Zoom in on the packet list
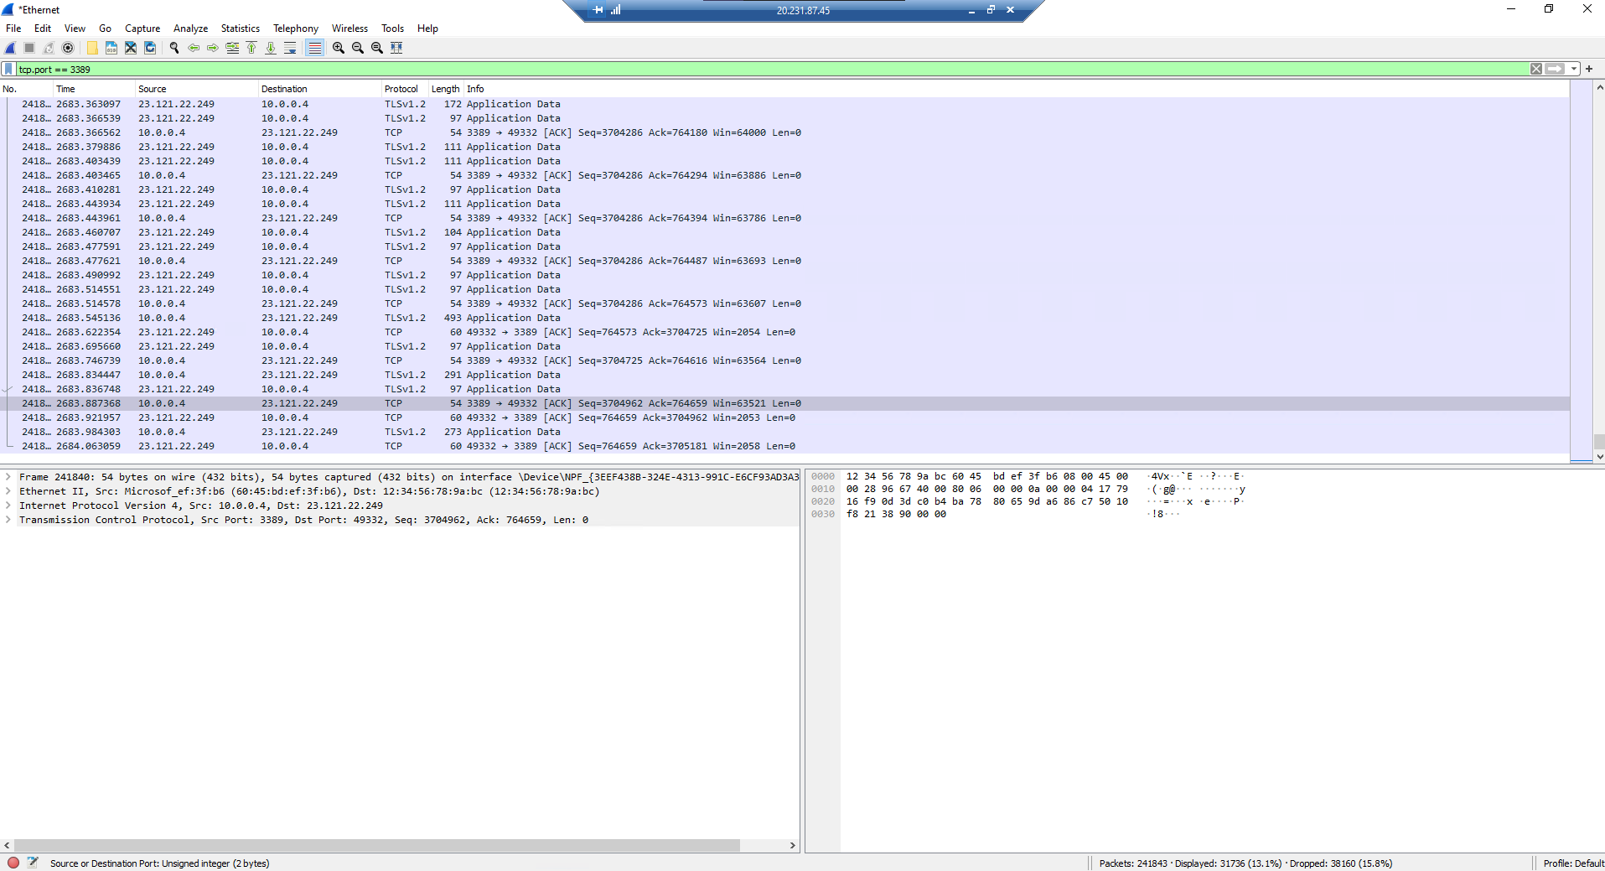Viewport: 1605px width, 871px height. 339,48
